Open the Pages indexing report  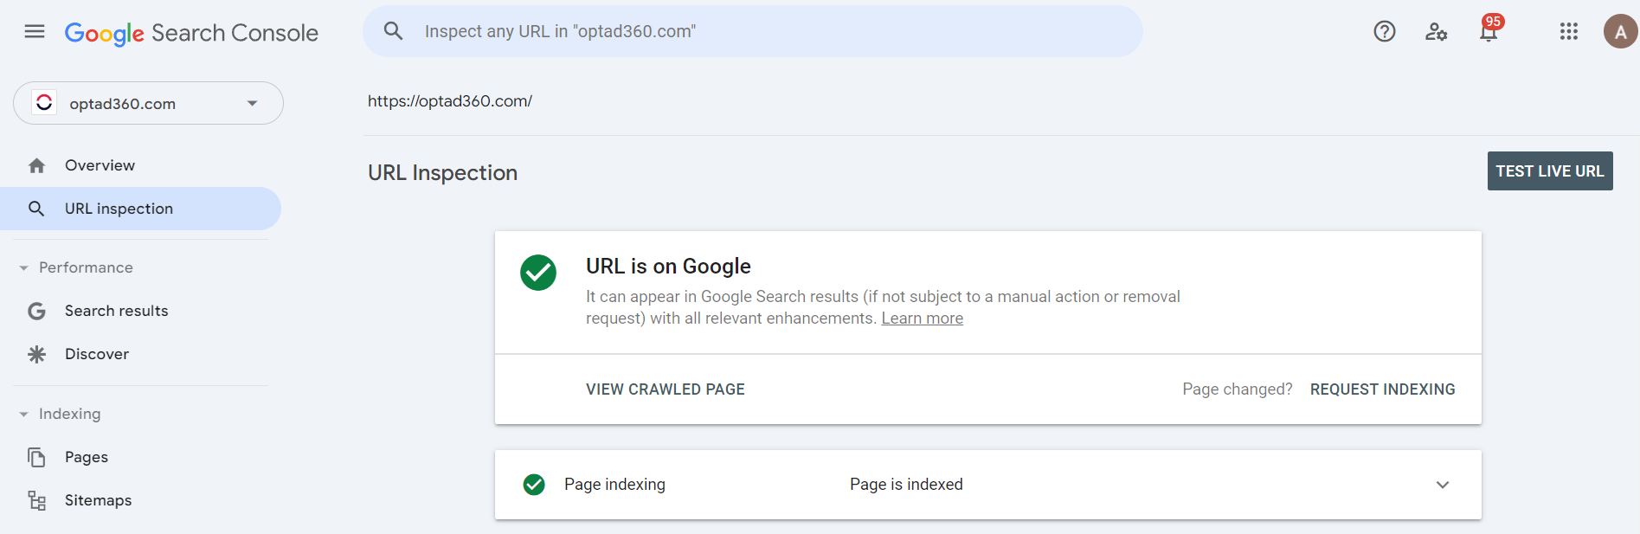(140, 457)
